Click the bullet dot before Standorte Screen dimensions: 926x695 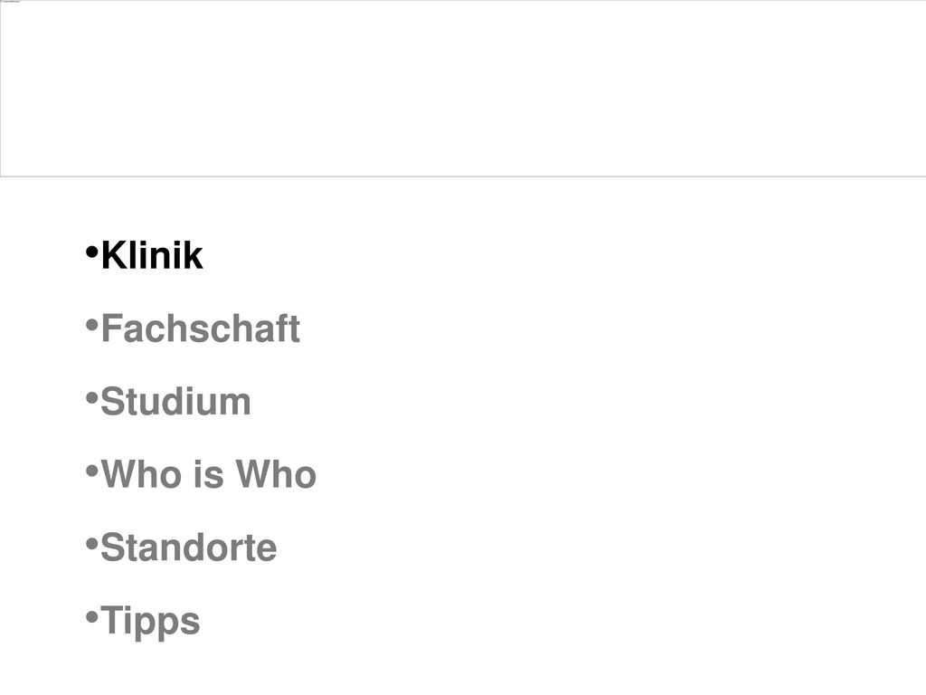(x=91, y=544)
